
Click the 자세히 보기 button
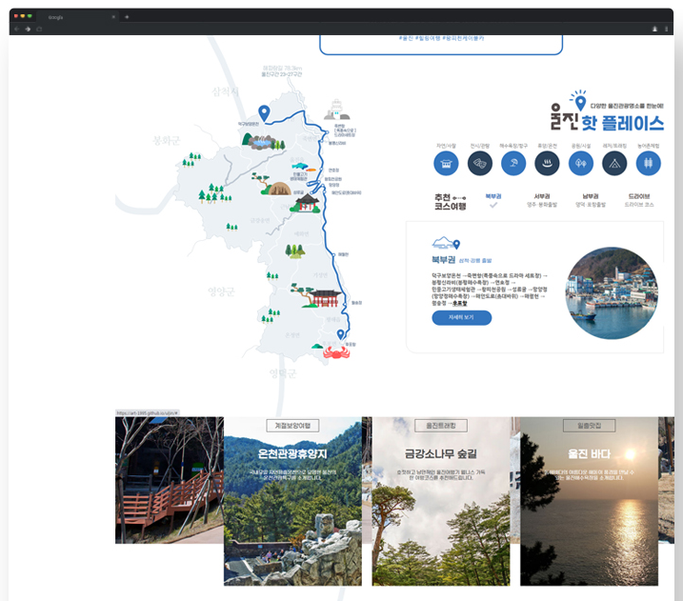tap(462, 317)
